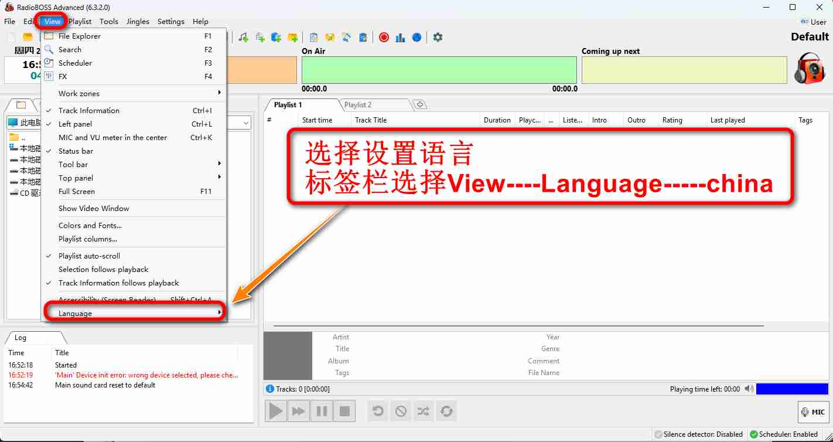Image resolution: width=833 pixels, height=442 pixels.
Task: Choose Colors and Fonts from the View menu
Action: 90,225
